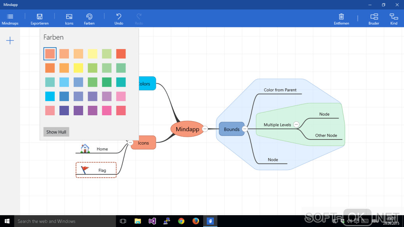This screenshot has width=404, height=227.
Task: Select the Icons node
Action: (143, 143)
